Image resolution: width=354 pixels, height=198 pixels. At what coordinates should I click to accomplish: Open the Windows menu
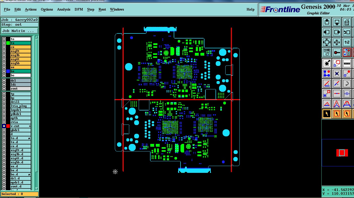[x=117, y=9]
